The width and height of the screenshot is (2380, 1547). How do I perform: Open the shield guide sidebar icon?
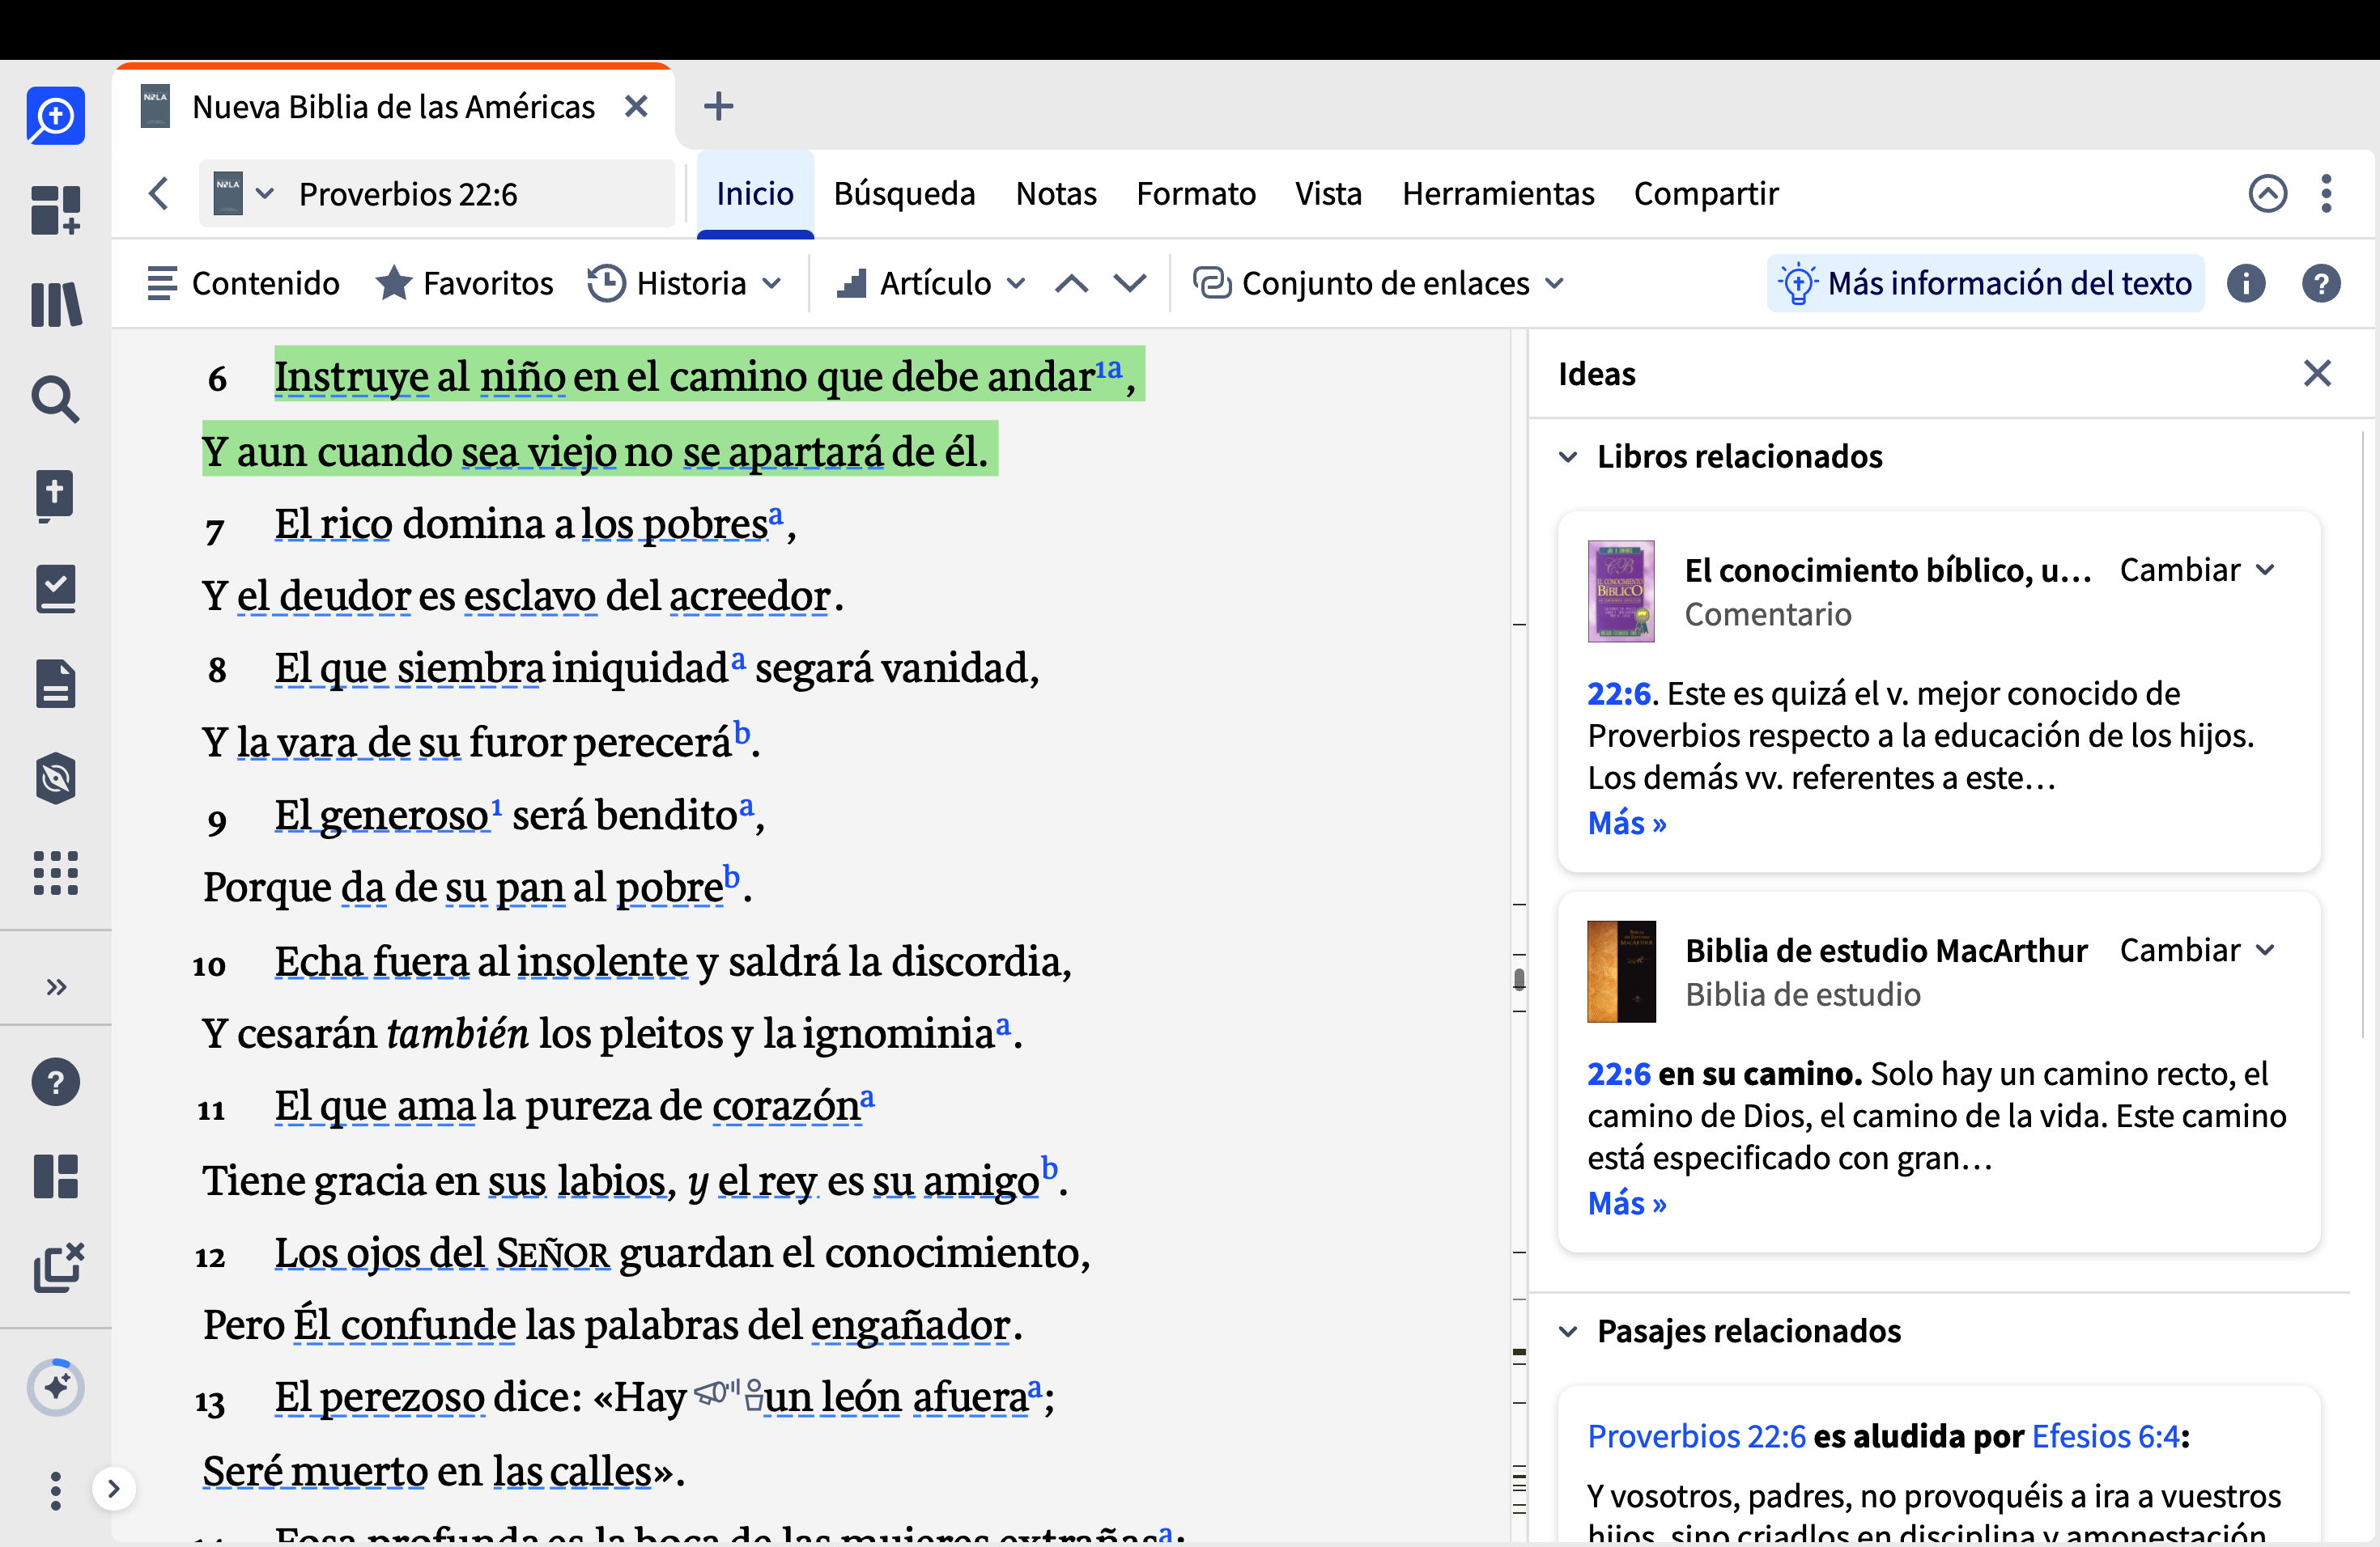55,778
